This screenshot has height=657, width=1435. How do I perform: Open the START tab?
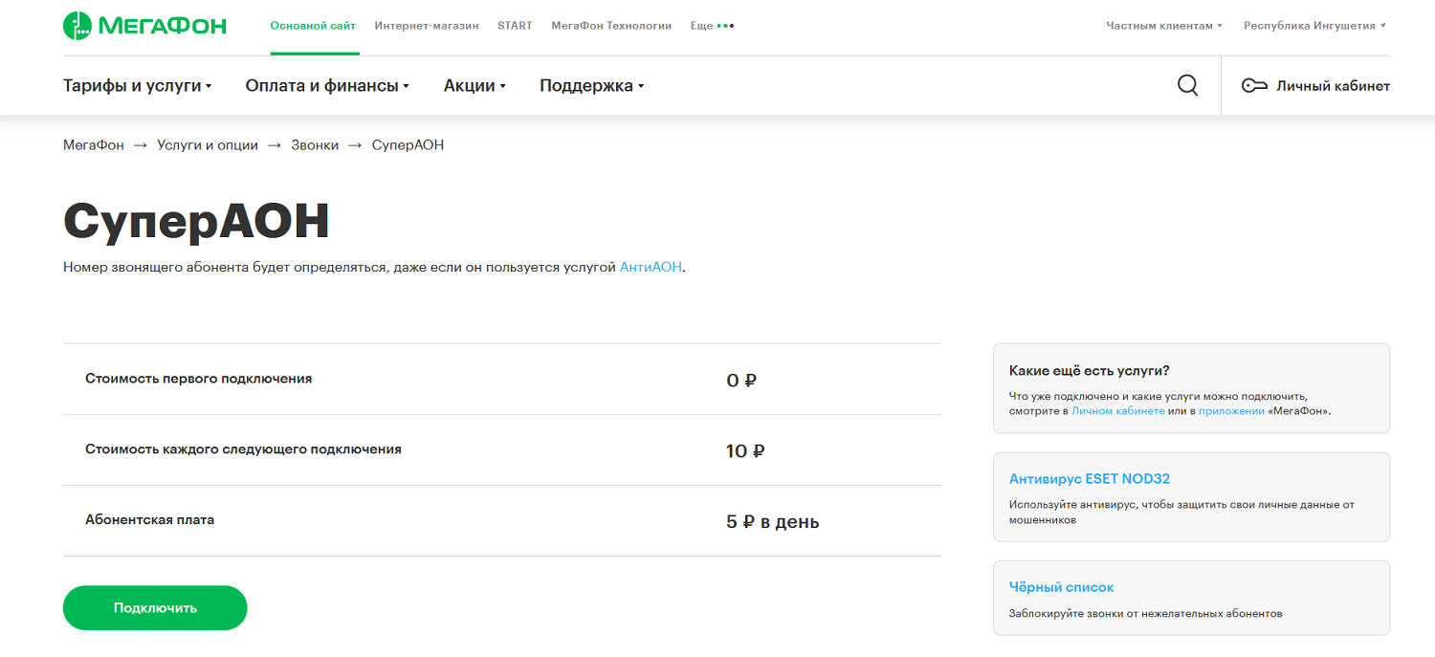point(515,26)
